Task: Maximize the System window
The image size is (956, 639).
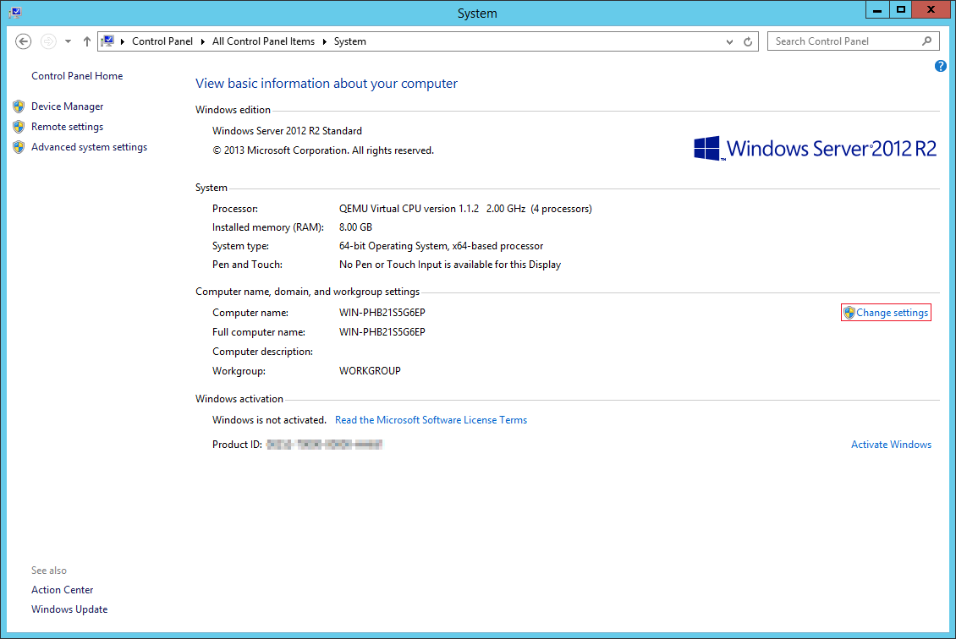Action: point(900,10)
